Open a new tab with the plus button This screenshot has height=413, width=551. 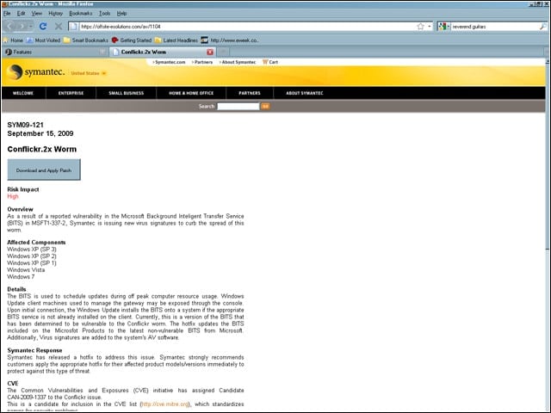222,52
